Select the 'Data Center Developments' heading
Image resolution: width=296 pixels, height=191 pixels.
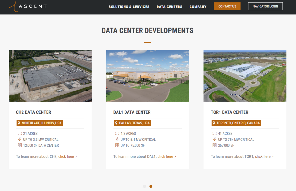click(x=147, y=30)
